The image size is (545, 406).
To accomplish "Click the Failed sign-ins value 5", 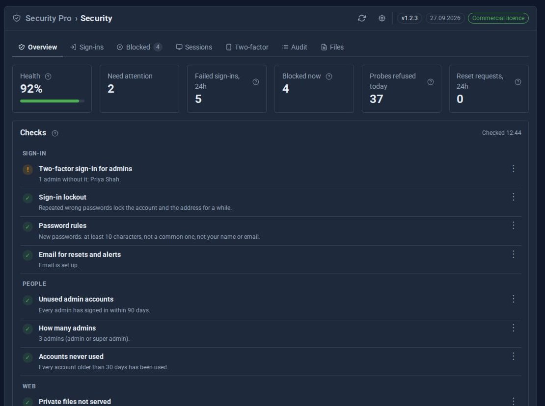I will [x=198, y=99].
